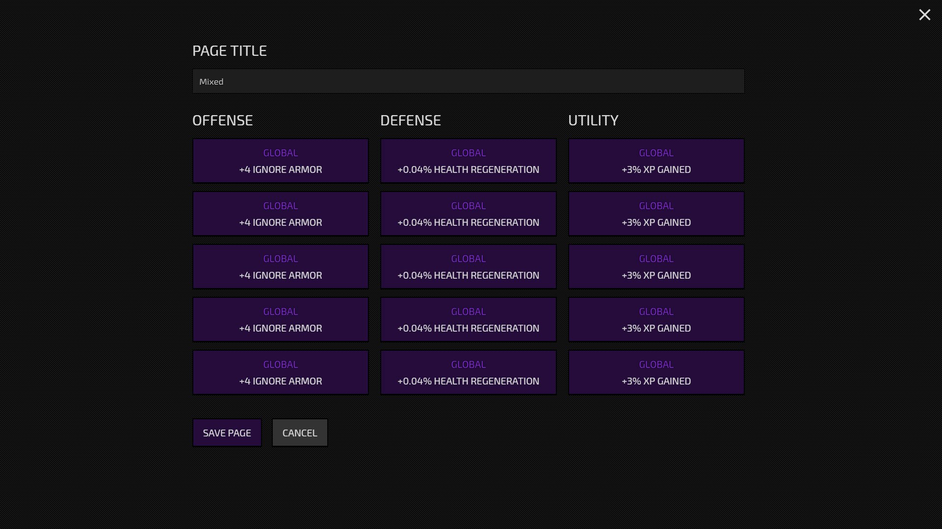This screenshot has width=942, height=529.
Task: Select fourth Offense Ignore Armor slot
Action: pyautogui.click(x=280, y=319)
